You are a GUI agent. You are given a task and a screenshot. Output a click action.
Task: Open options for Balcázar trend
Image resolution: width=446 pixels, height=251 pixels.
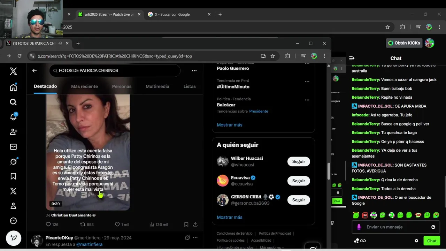(307, 100)
